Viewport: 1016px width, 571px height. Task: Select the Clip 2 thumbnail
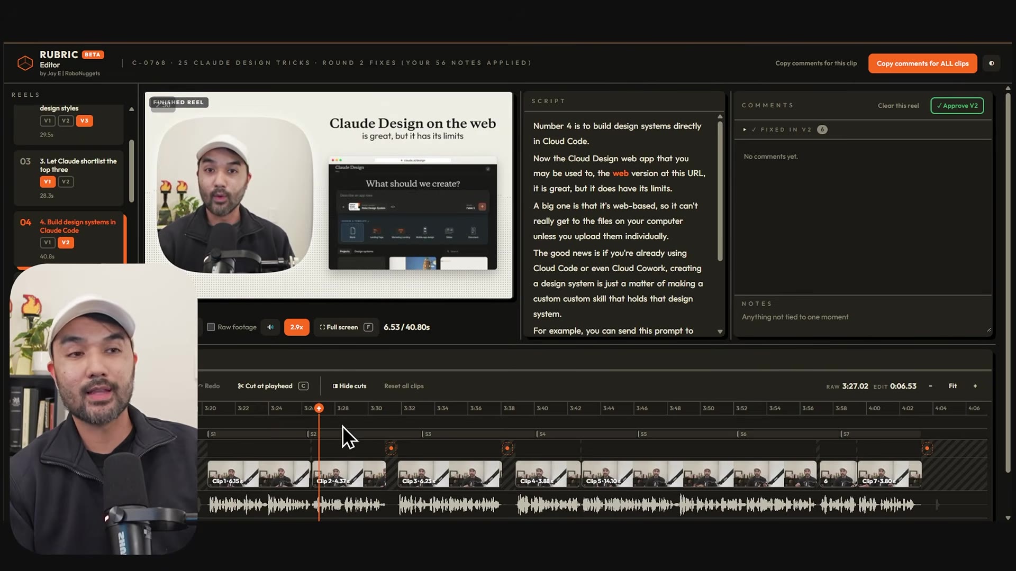tap(349, 474)
